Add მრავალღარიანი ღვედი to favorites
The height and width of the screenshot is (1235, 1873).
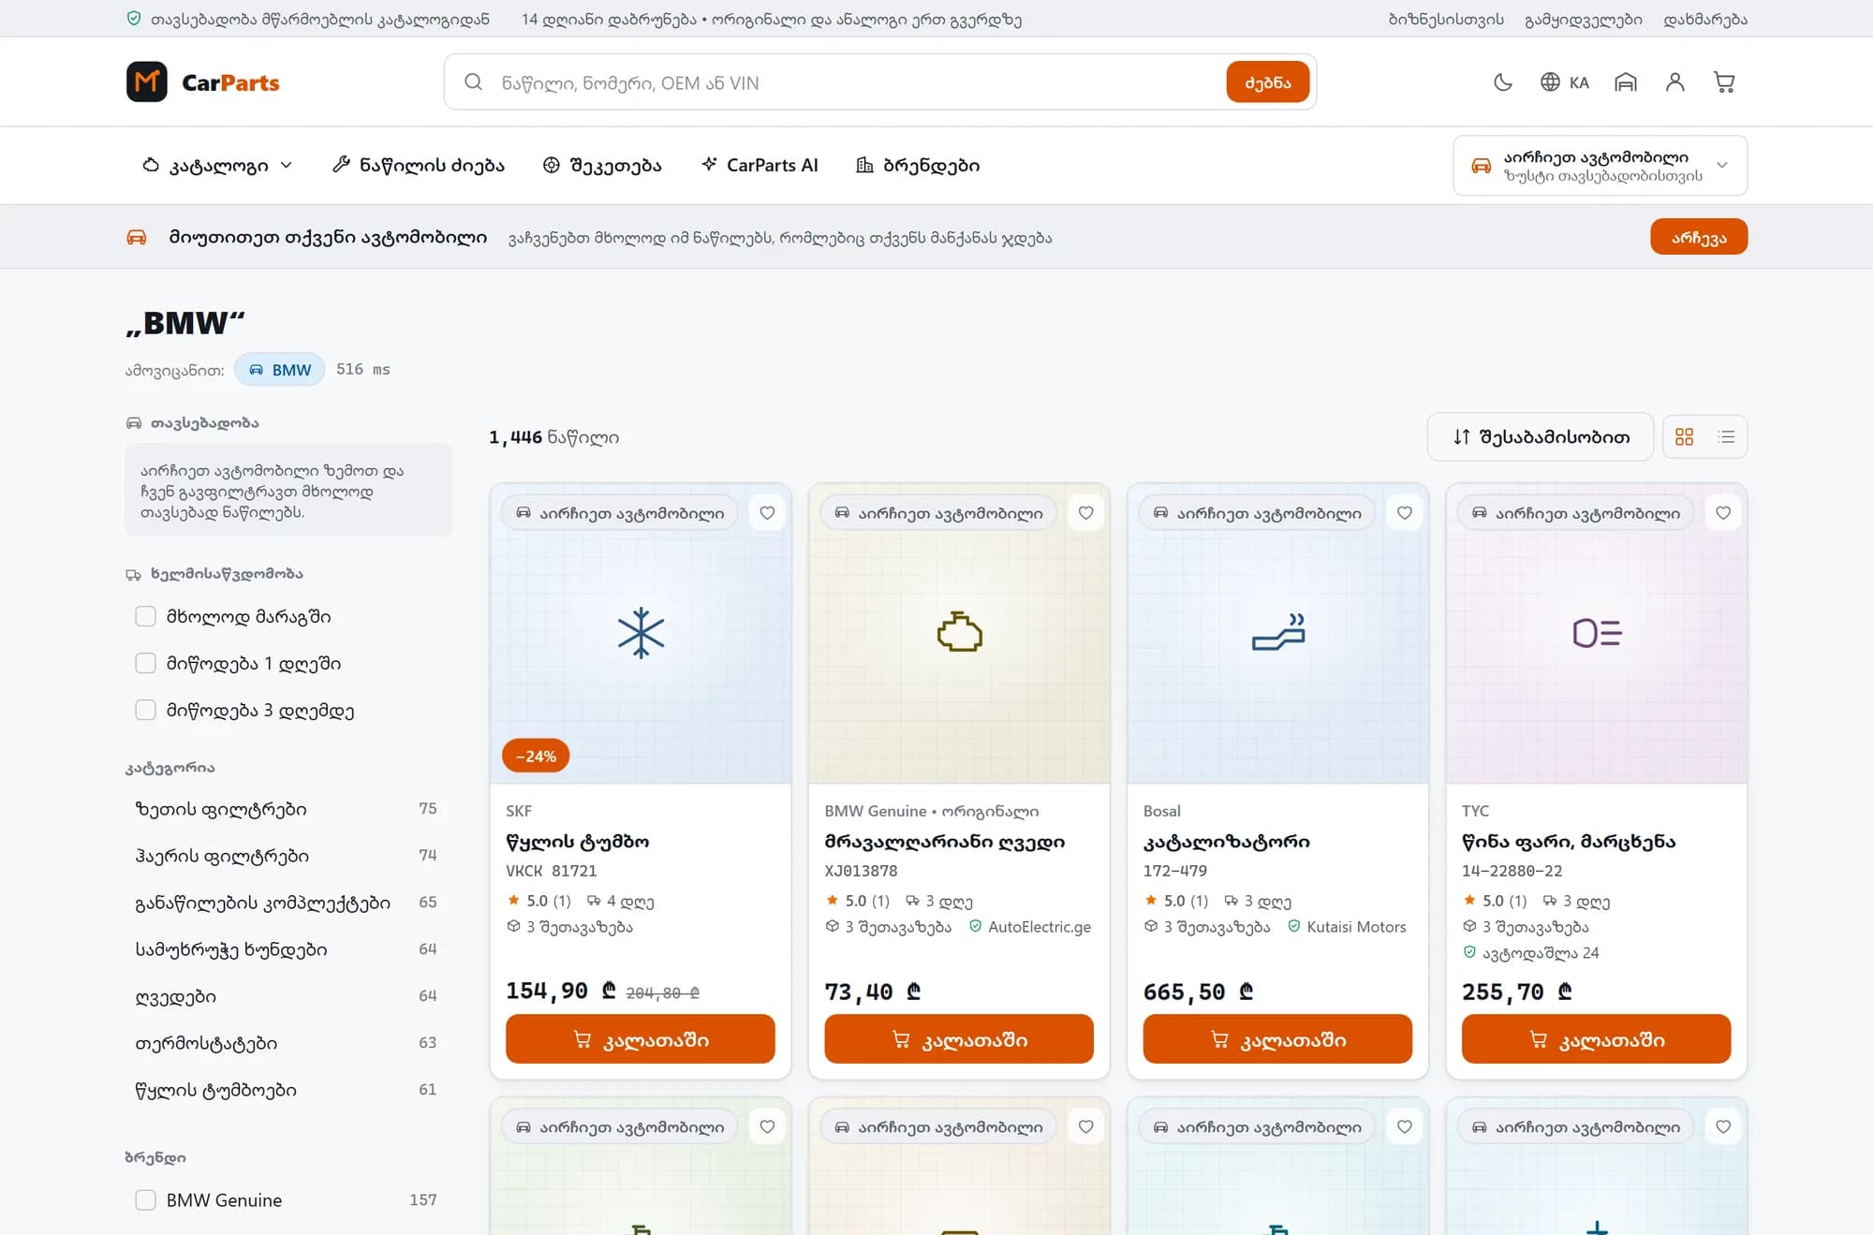1085,513
